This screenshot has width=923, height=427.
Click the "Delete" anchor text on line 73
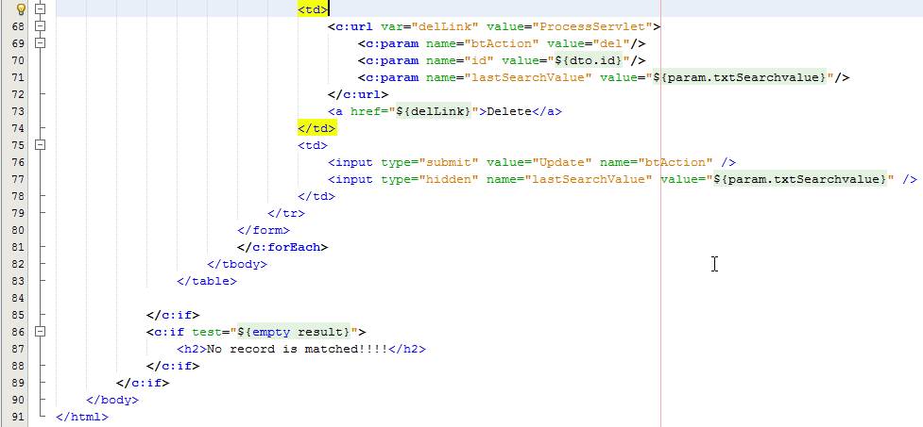tap(508, 111)
